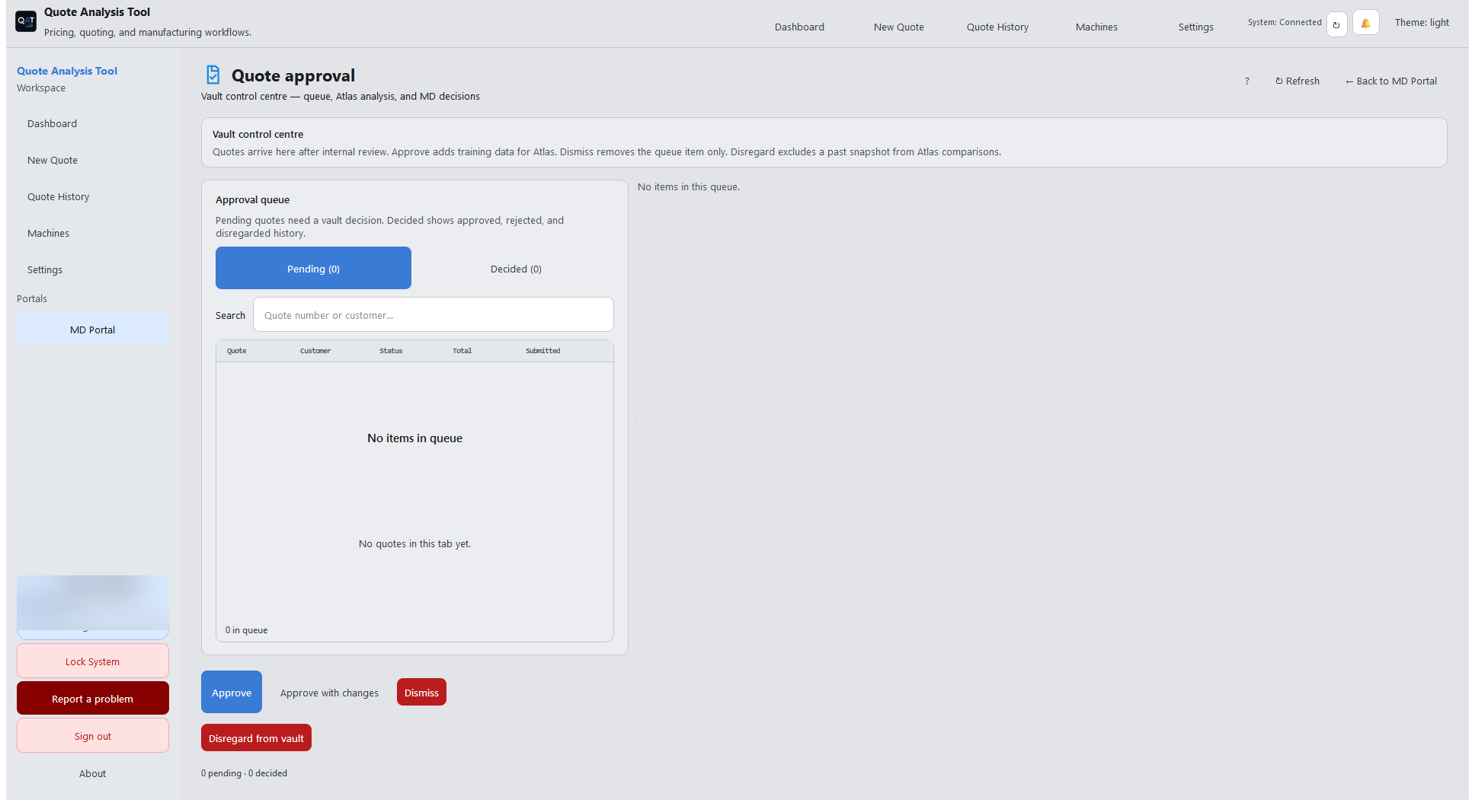Screen dimensions: 1475x806
Task: Click Disregard from vault button
Action: [x=256, y=738]
